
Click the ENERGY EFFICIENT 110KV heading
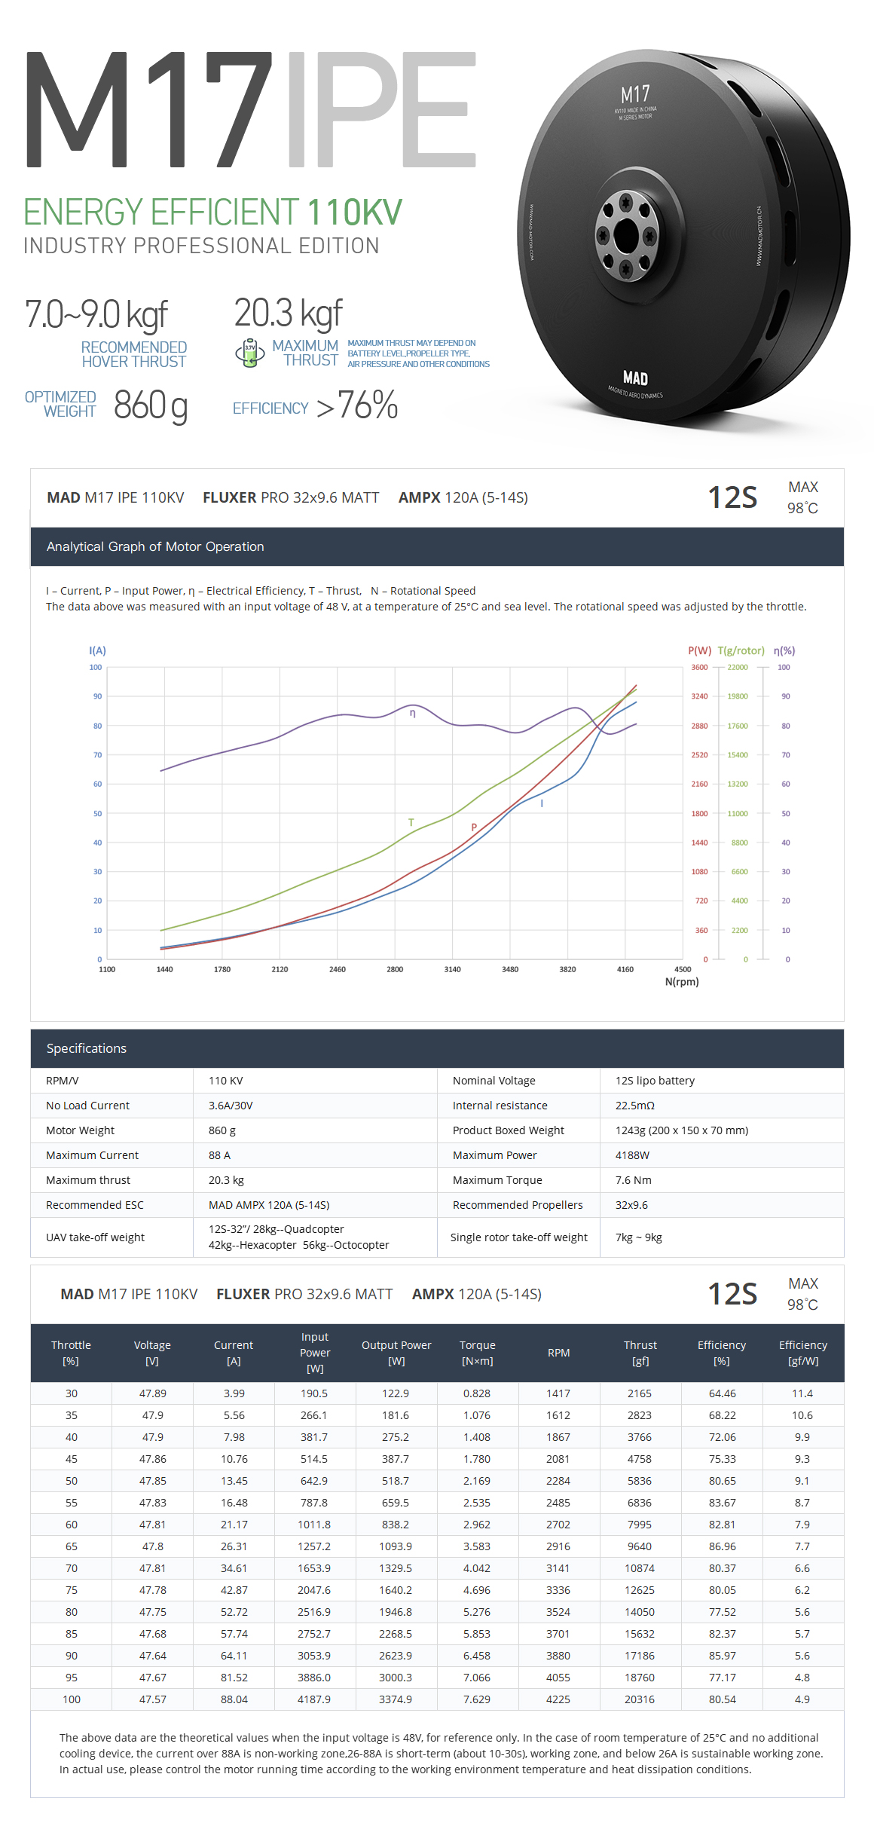[212, 212]
